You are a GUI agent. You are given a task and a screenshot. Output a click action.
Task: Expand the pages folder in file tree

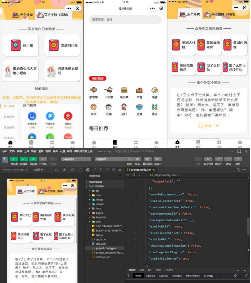[99, 213]
